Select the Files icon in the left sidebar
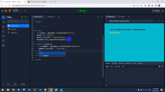This screenshot has height=92, width=165. click(3, 17)
